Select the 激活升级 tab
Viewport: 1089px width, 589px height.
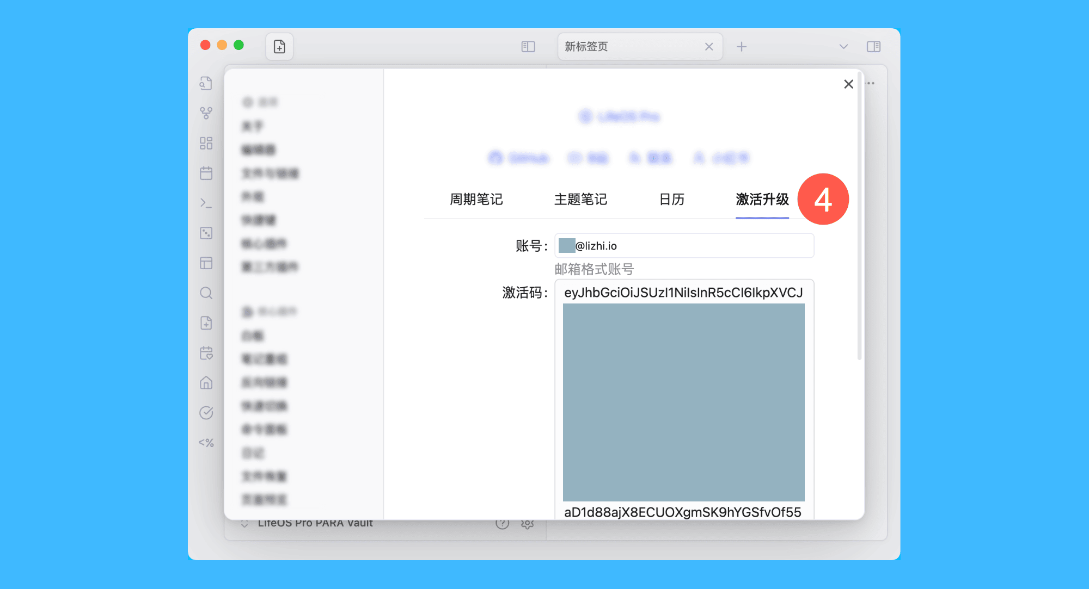[x=762, y=200]
